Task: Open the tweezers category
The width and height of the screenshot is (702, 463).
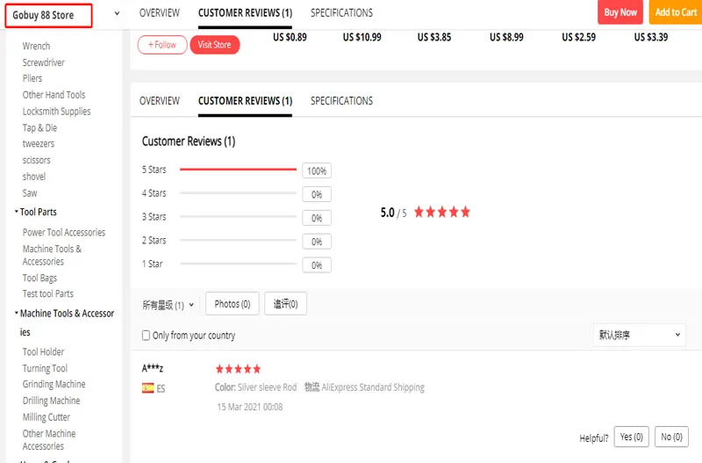Action: 38,144
